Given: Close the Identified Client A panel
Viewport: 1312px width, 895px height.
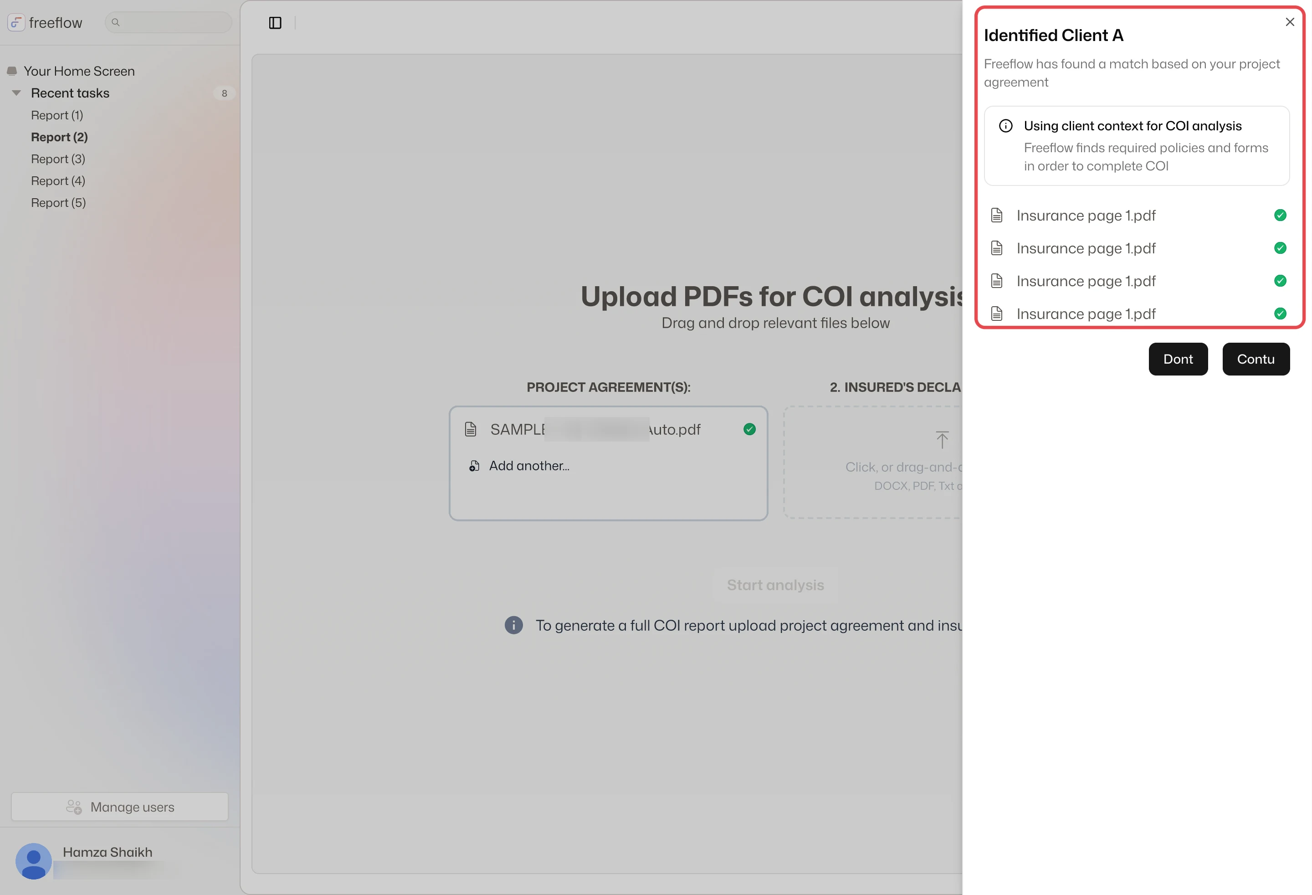Looking at the screenshot, I should pos(1289,22).
